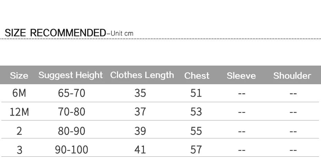Click the SIZE RECOMMENDED heading
The height and width of the screenshot is (165, 321).
click(55, 33)
